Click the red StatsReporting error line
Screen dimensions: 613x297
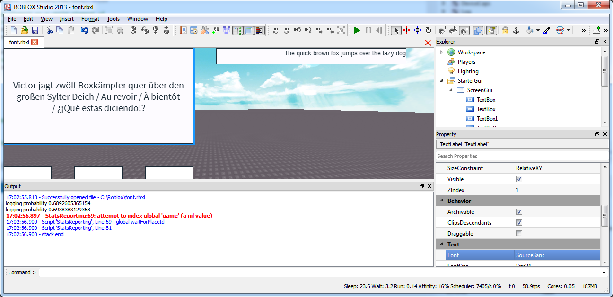[109, 216]
